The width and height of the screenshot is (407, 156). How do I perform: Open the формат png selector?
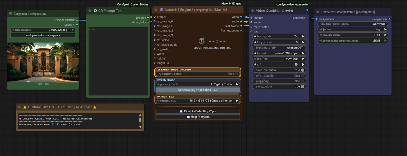tap(353, 29)
